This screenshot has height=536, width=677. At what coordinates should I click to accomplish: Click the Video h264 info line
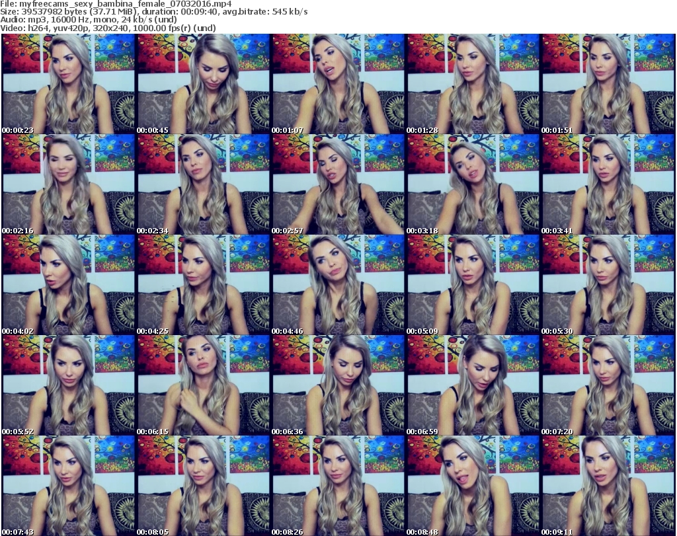108,28
